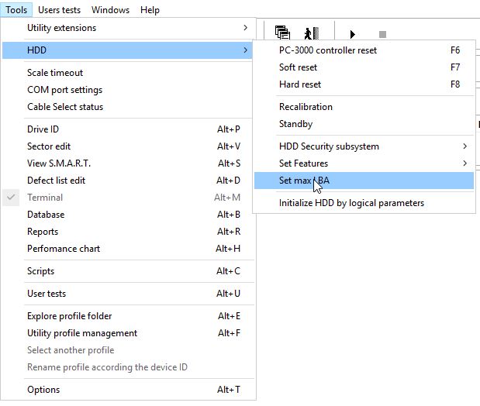Click the play (start) toolbar button
480x406 pixels.
pos(353,34)
